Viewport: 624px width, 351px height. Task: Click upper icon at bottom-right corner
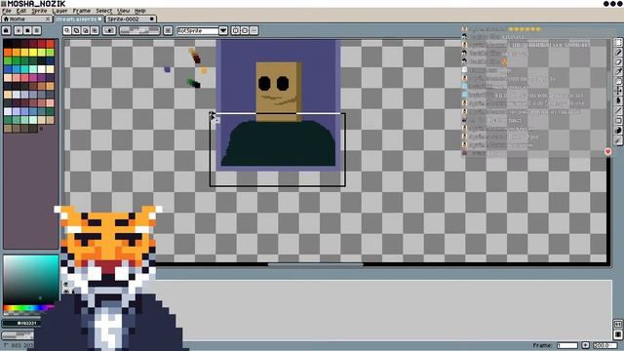pos(618,324)
